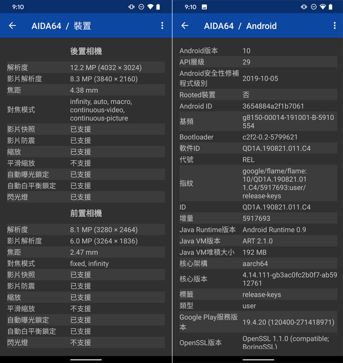Tap battery icon in left status bar
The height and width of the screenshot is (363, 343).
[158, 7]
